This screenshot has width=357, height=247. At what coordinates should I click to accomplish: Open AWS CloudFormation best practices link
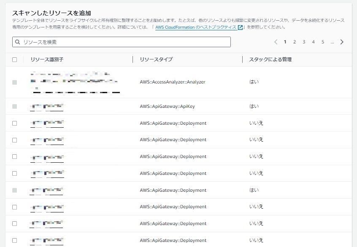tap(196, 27)
